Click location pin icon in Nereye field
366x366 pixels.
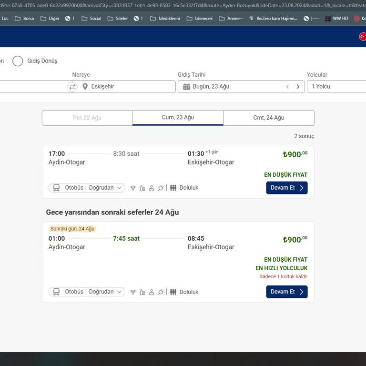click(x=85, y=87)
